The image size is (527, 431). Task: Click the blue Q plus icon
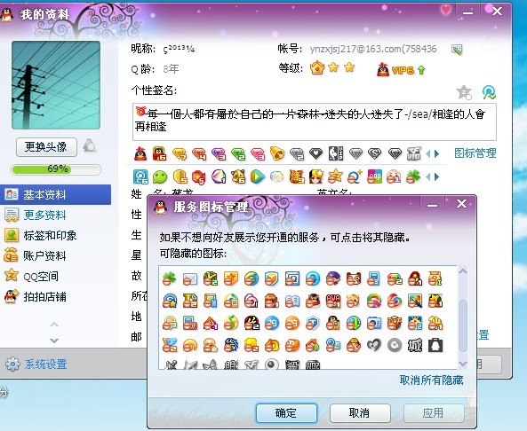pyautogui.click(x=355, y=176)
